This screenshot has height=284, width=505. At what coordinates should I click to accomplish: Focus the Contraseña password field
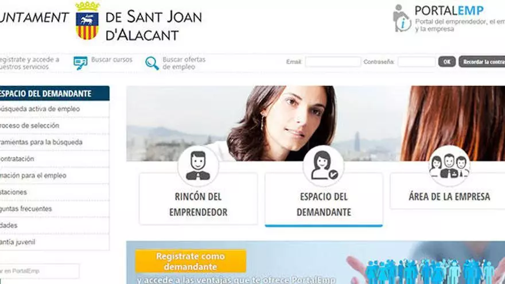pyautogui.click(x=417, y=61)
